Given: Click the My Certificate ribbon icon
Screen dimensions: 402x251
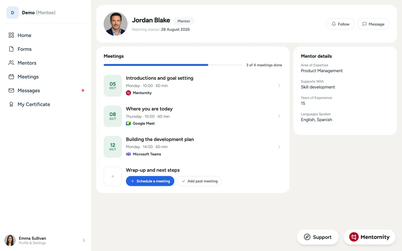Looking at the screenshot, I should pos(11,104).
